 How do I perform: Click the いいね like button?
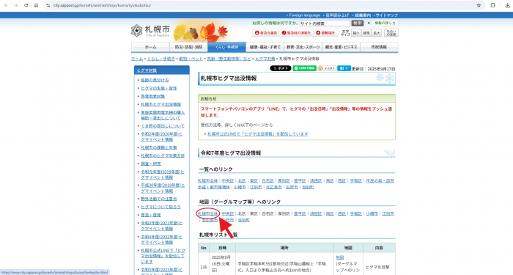pyautogui.click(x=327, y=68)
